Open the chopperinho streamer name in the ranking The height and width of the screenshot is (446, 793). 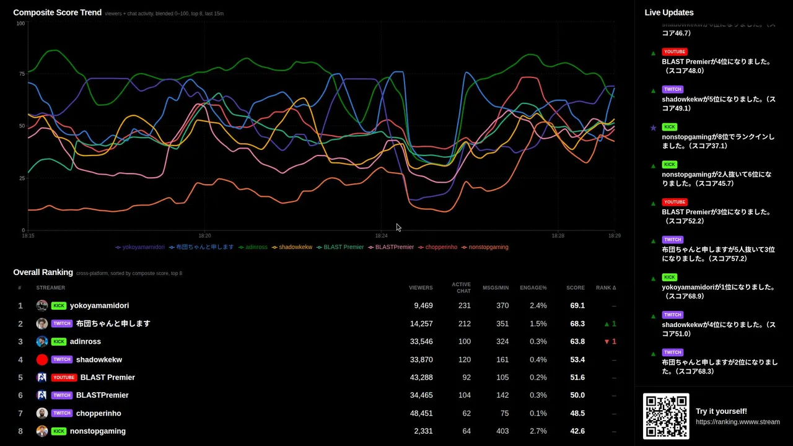[x=99, y=413]
